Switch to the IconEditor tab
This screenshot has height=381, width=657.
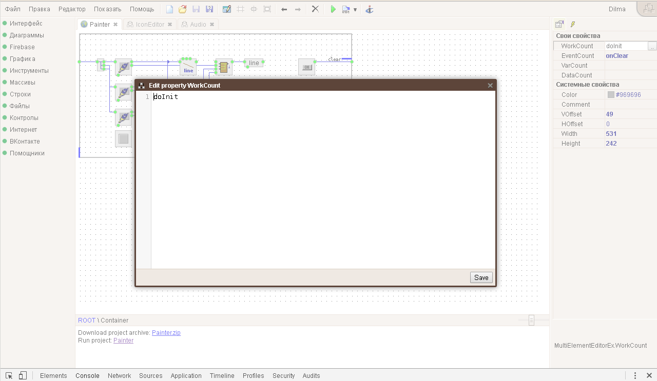pyautogui.click(x=149, y=25)
